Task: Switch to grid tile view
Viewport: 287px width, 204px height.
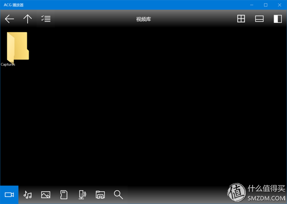Action: pyautogui.click(x=241, y=19)
